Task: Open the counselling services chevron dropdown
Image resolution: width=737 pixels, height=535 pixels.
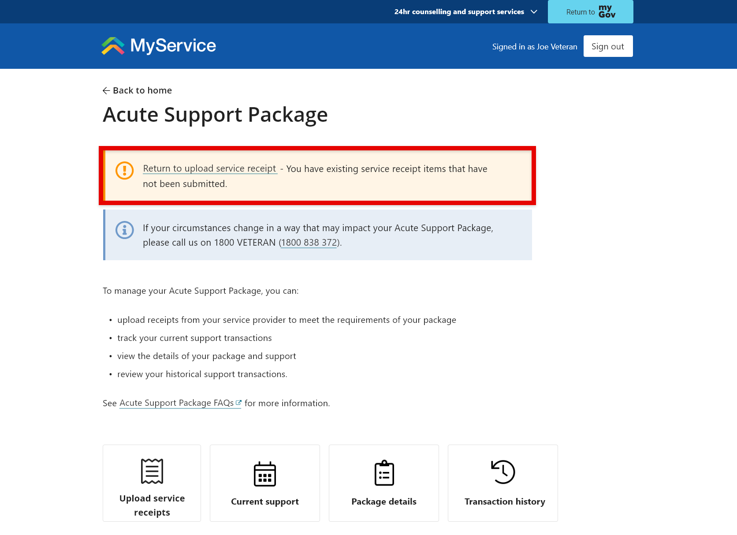Action: click(x=533, y=12)
